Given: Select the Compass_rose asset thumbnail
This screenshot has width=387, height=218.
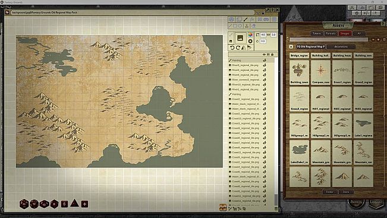Looking at the screenshot, I should 320,72.
